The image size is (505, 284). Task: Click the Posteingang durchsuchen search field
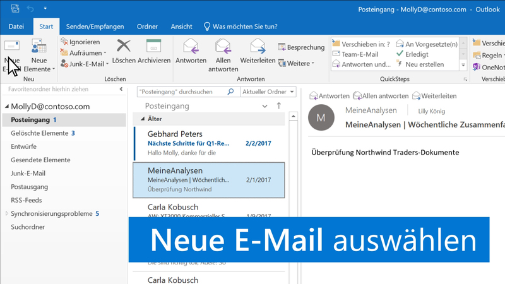184,92
